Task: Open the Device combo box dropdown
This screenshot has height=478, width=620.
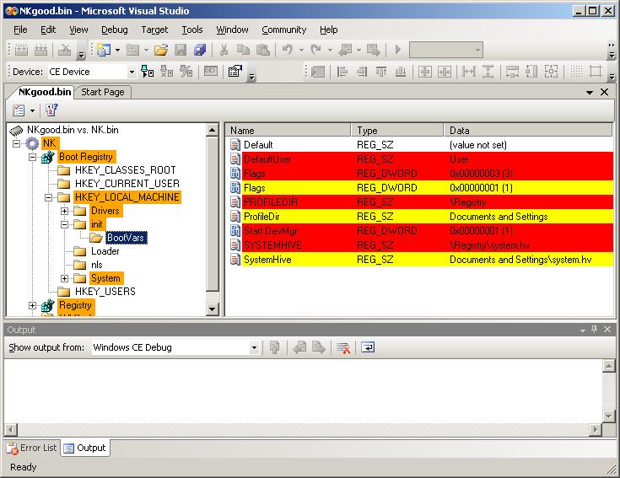Action: (132, 72)
